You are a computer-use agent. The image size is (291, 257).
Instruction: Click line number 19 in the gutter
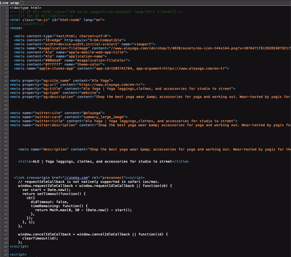[x=6, y=81]
